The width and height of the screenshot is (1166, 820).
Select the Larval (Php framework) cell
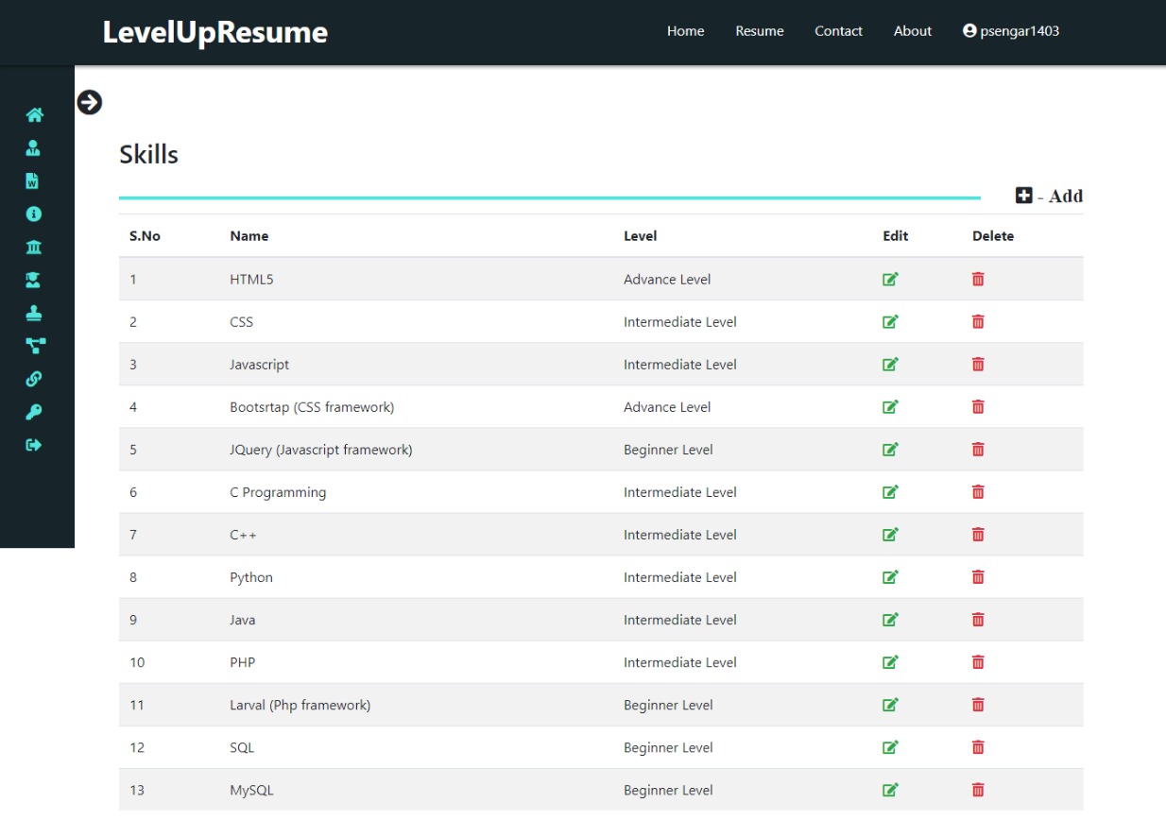coord(300,705)
